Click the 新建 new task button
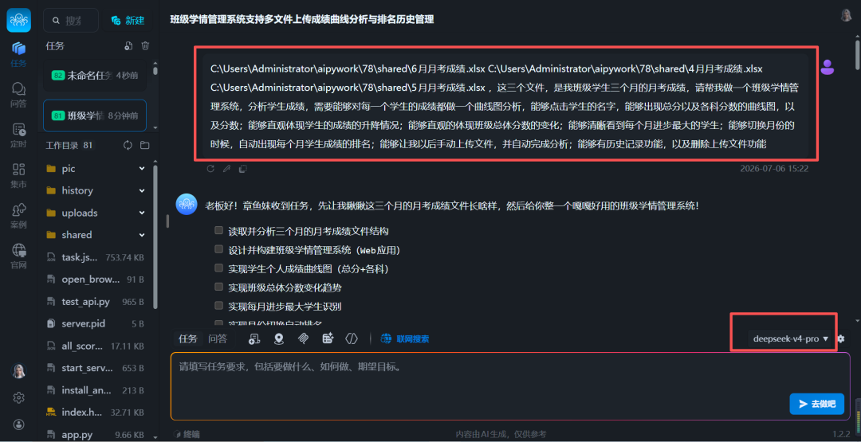Screen dimensions: 861x442 [128, 20]
